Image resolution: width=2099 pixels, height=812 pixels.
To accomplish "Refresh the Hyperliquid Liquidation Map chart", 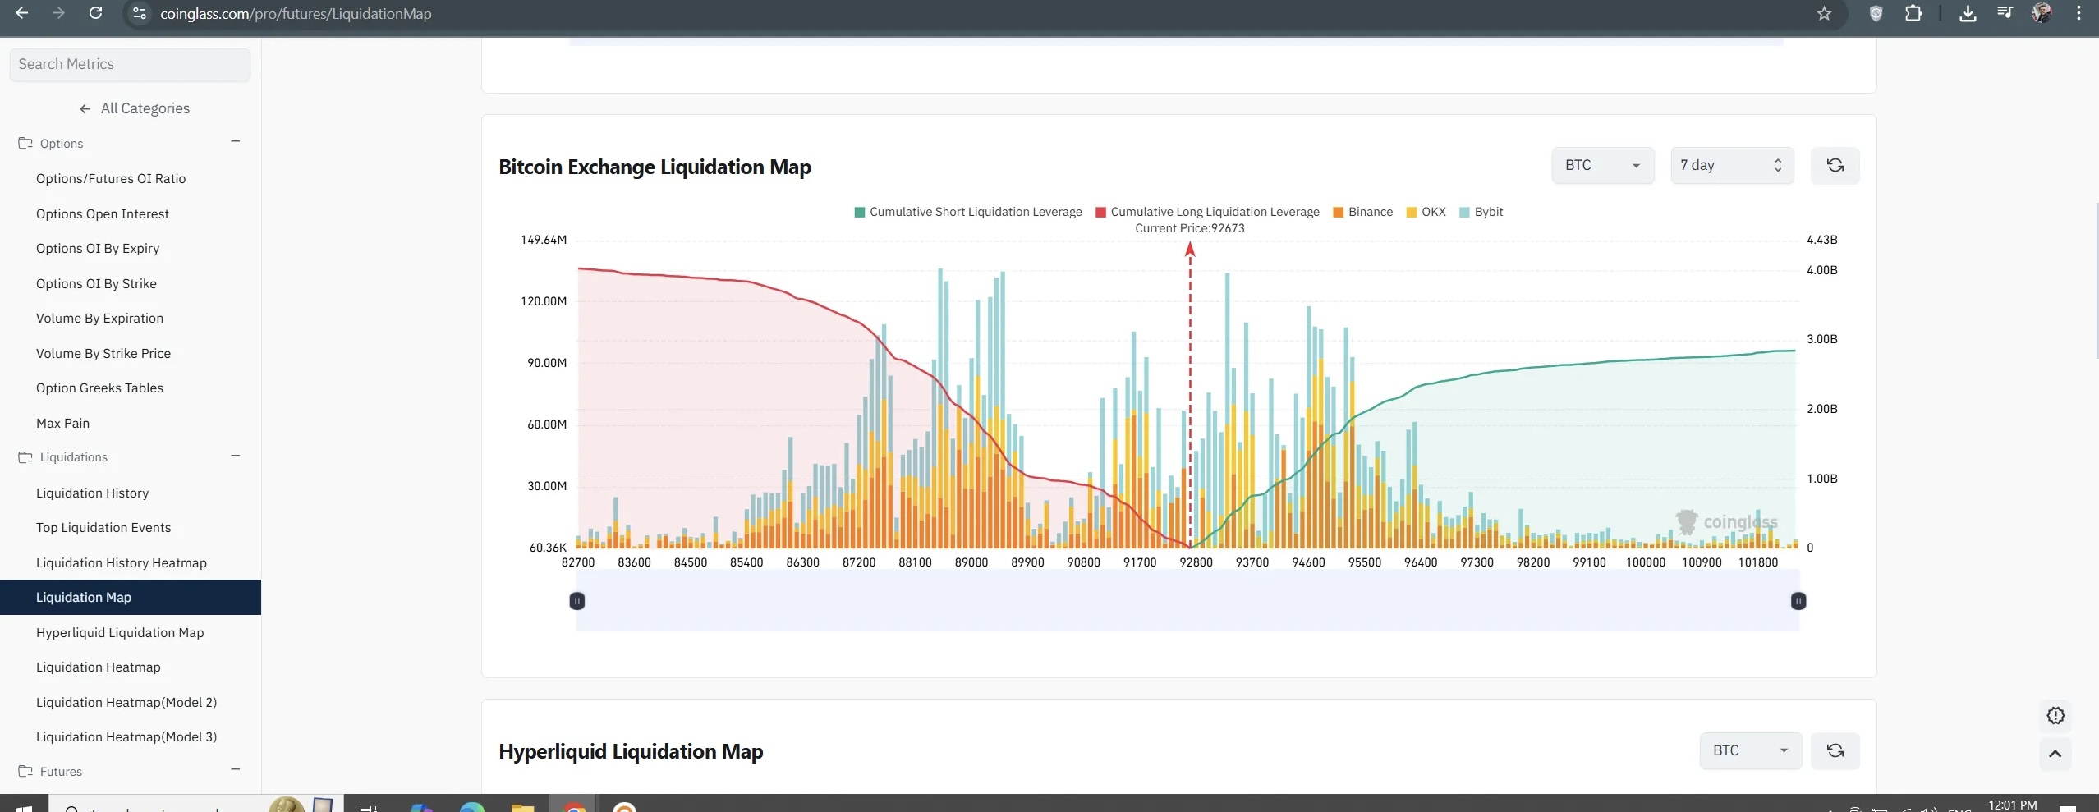I will (x=1835, y=751).
